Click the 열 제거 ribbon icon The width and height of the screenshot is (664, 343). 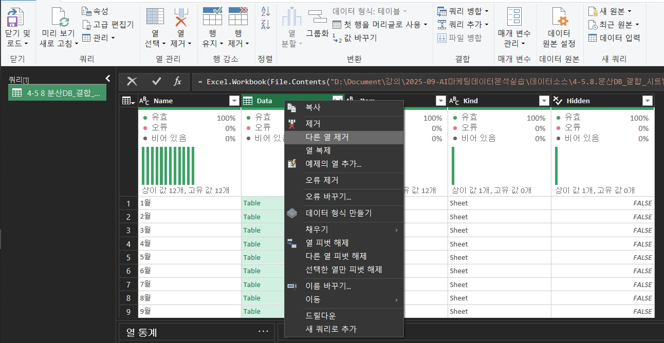[x=180, y=17]
